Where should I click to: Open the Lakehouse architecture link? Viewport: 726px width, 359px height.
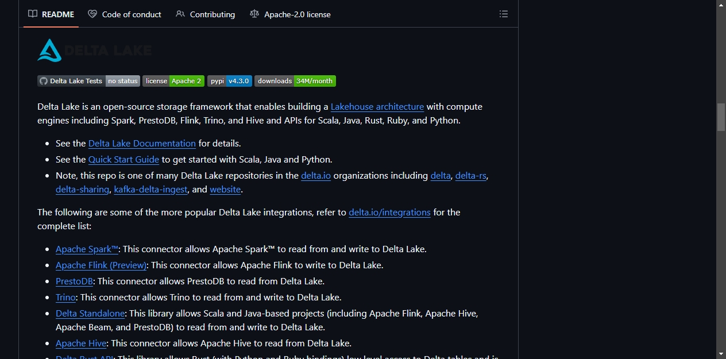coord(377,106)
